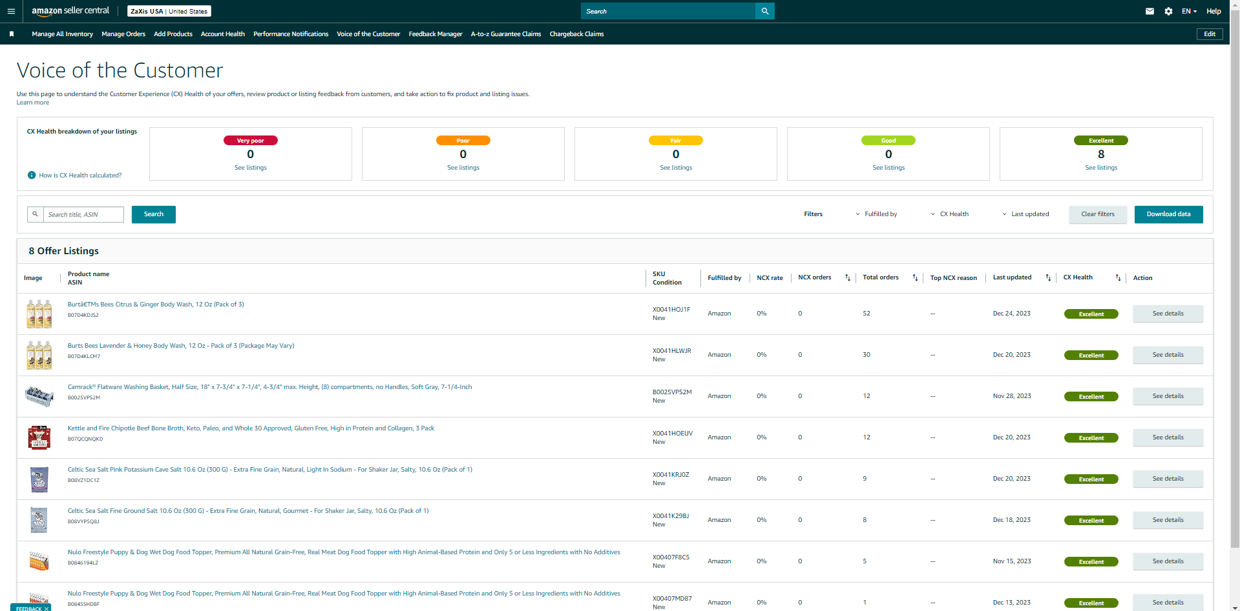Image resolution: width=1240 pixels, height=611 pixels.
Task: Open Camrack Flatware Washing Basket thumbnail
Action: [39, 396]
